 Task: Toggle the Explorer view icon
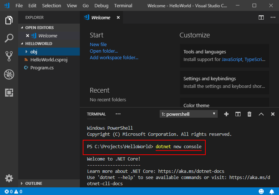pos(9,20)
